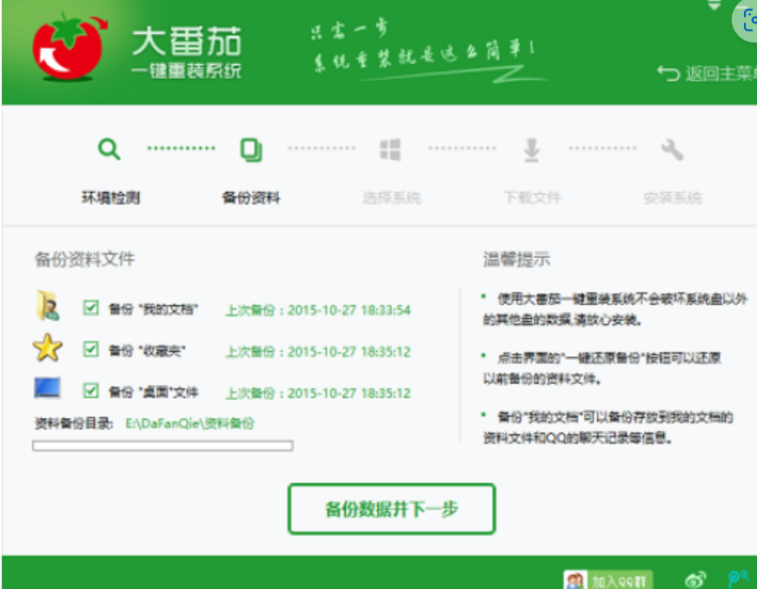Open the title bar dropdown menu arrow

[714, 5]
